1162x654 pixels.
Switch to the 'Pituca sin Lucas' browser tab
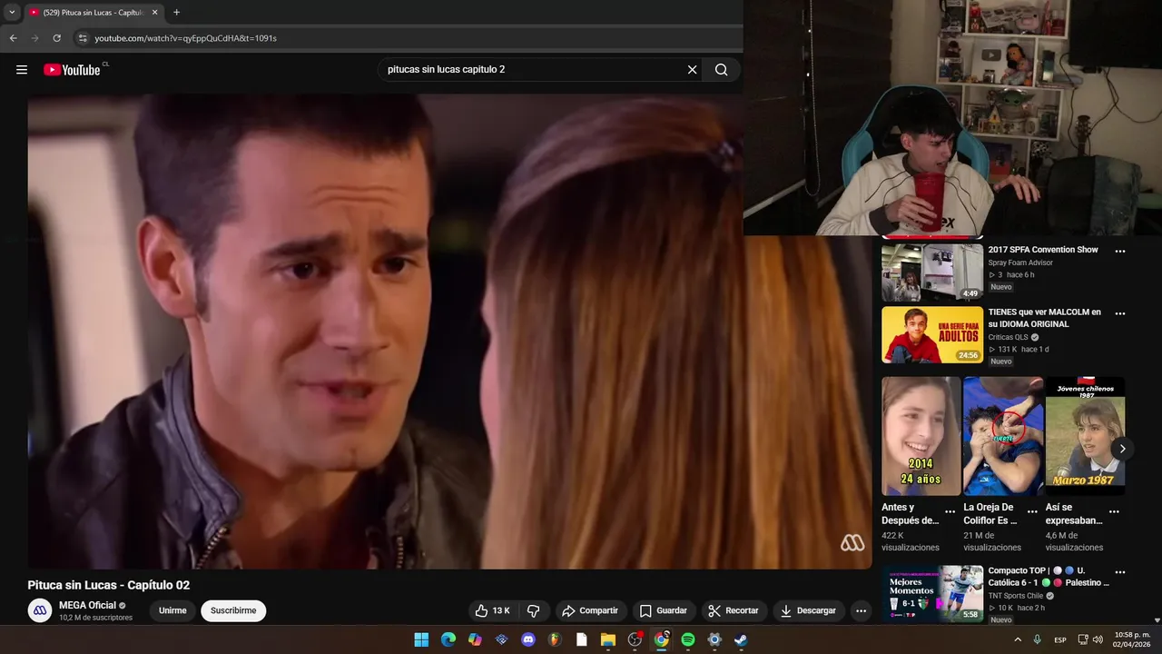pyautogui.click(x=93, y=13)
